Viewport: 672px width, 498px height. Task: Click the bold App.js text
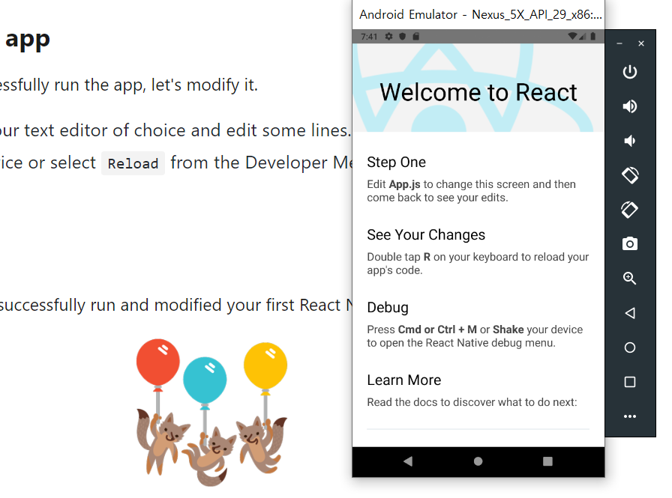click(x=404, y=185)
